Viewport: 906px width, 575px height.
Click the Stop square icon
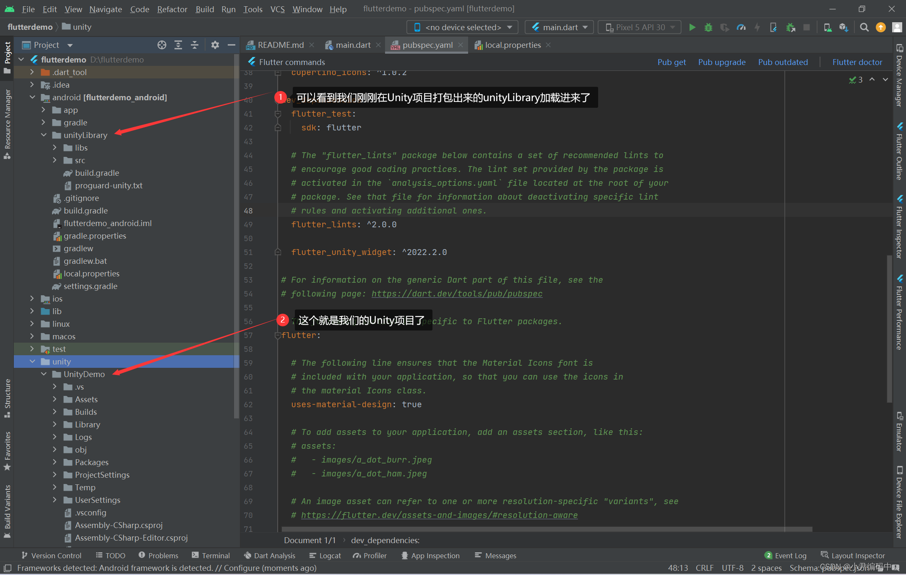806,27
